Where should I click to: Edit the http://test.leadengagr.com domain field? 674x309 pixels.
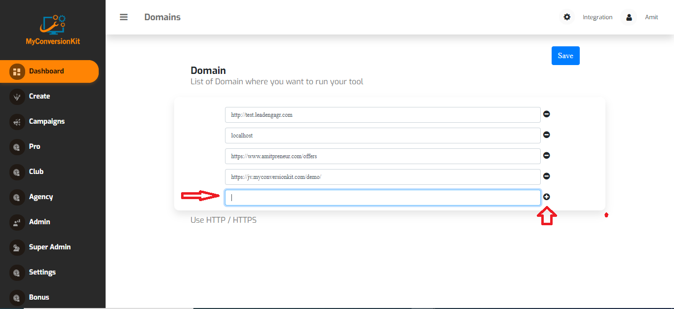383,115
